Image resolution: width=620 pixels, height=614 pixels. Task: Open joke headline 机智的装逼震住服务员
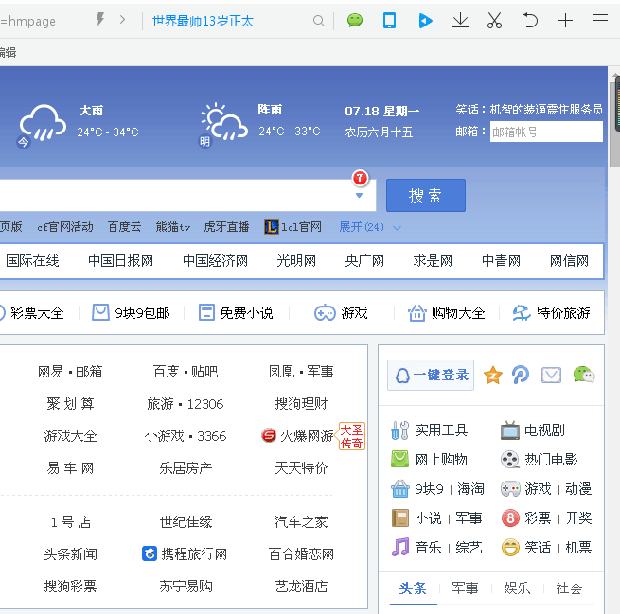546,110
